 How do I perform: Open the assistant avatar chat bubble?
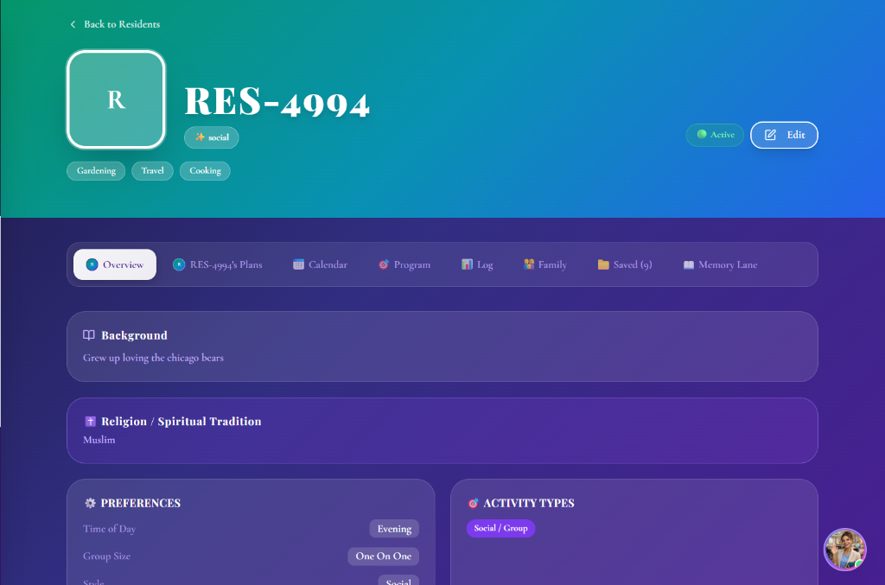tap(844, 550)
